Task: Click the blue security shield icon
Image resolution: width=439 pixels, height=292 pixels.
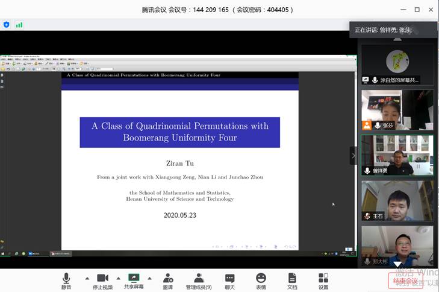Action: pos(7,25)
